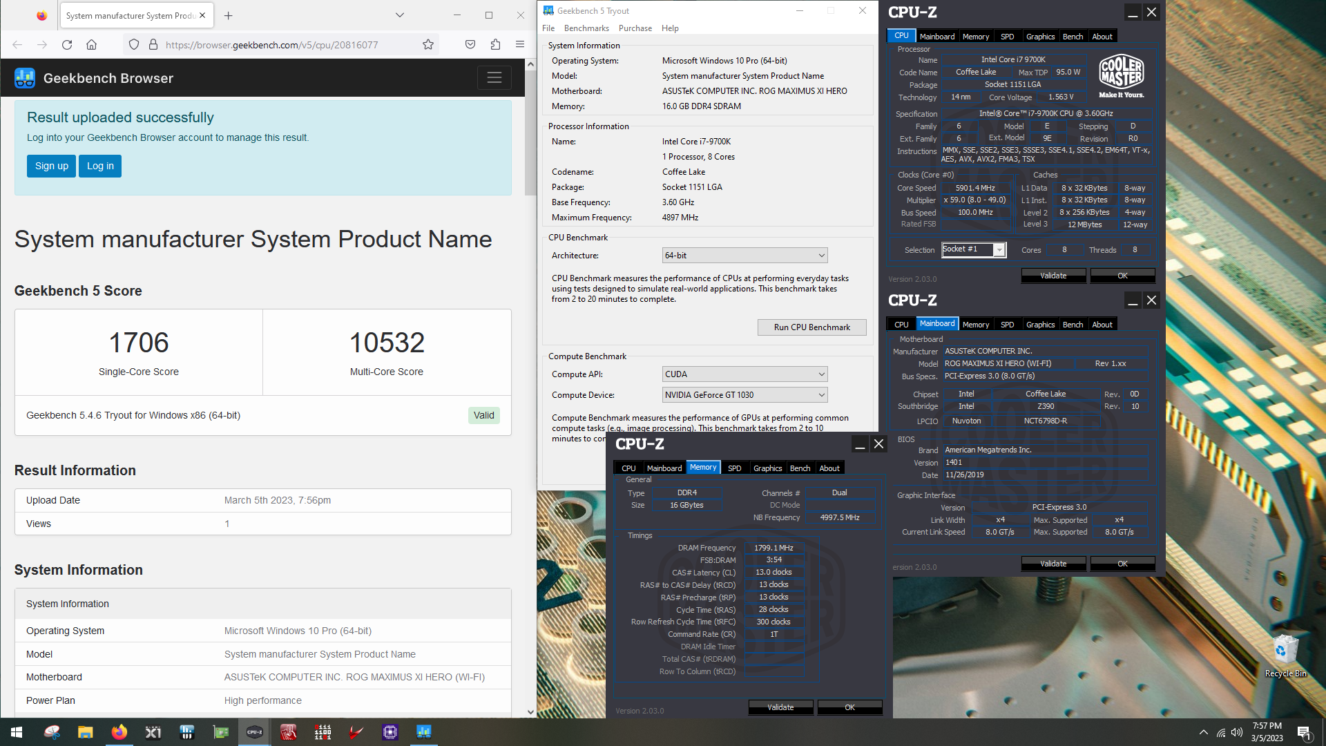Click Geekbench icon in taskbar
Image resolution: width=1326 pixels, height=746 pixels.
(424, 732)
